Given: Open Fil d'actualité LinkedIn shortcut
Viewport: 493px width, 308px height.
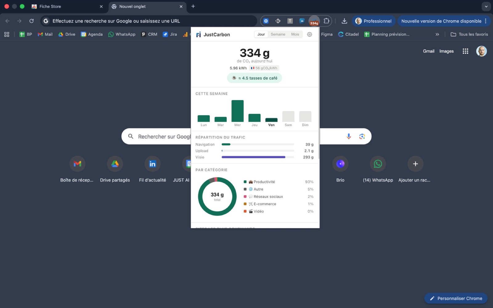Looking at the screenshot, I should click(153, 169).
